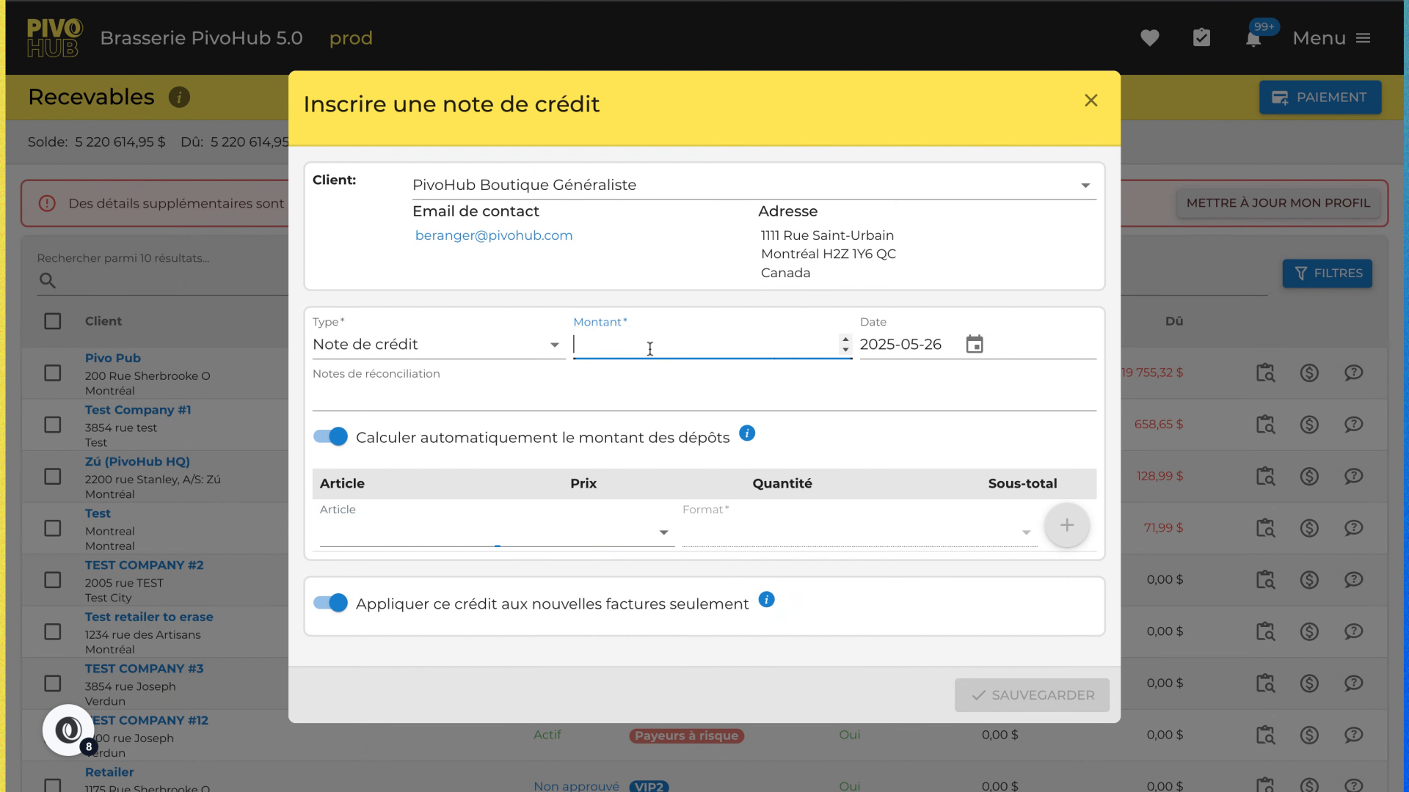The image size is (1409, 792).
Task: Click the PAIEMENT button
Action: (1319, 98)
